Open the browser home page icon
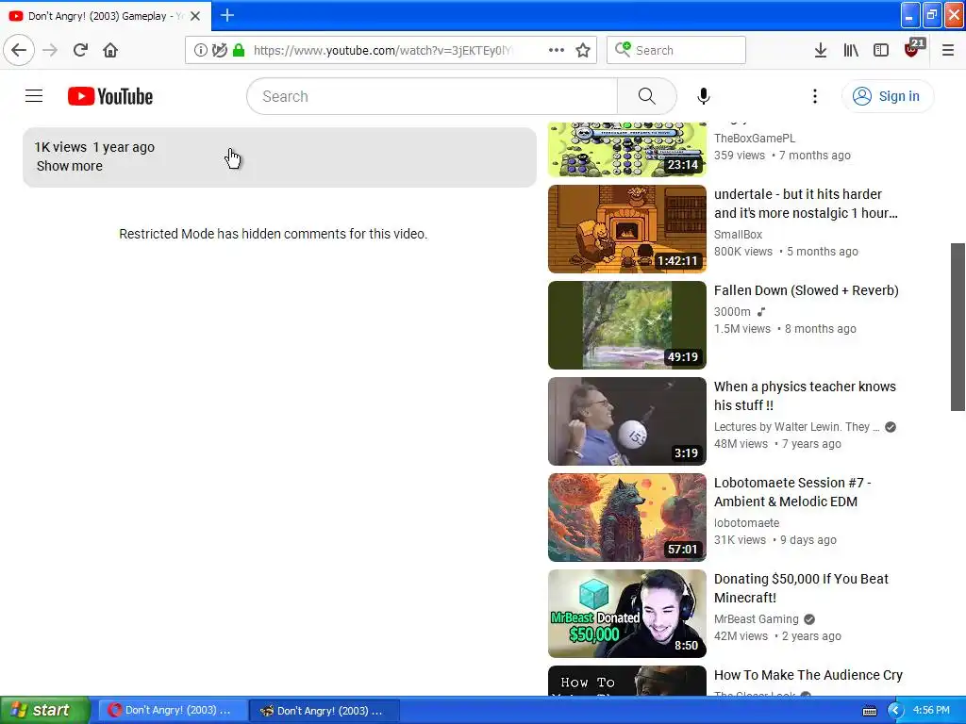966x724 pixels. (x=110, y=50)
